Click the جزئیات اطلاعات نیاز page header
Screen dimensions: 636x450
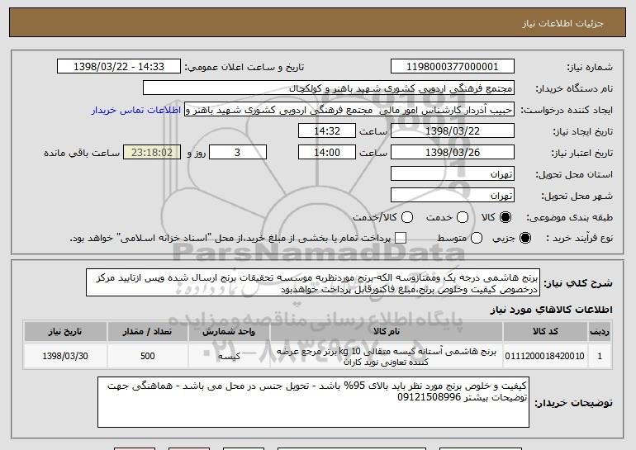point(562,23)
